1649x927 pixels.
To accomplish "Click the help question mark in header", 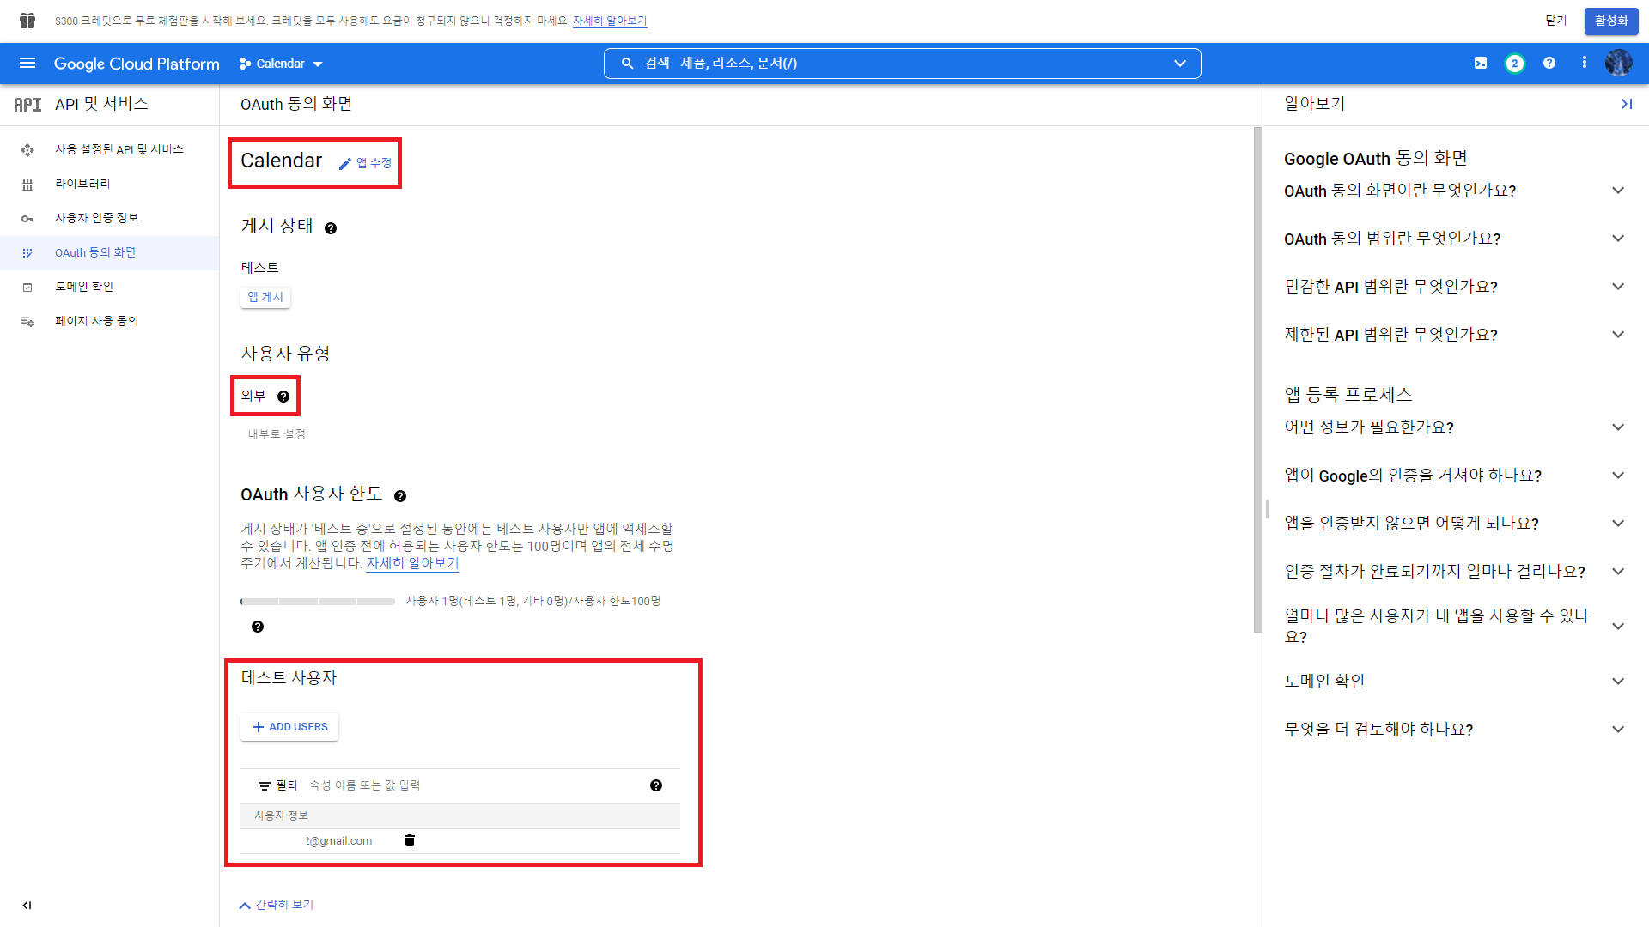I will [x=1549, y=64].
